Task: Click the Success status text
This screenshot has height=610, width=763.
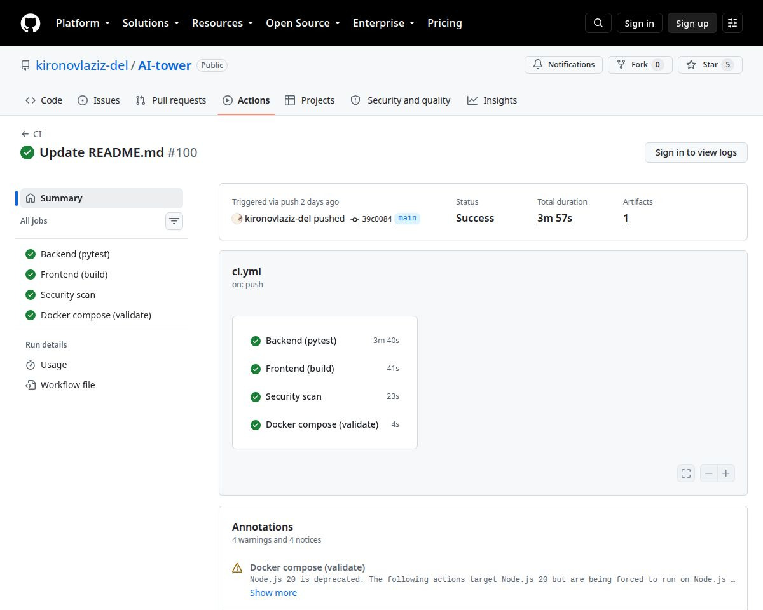Action: (475, 219)
